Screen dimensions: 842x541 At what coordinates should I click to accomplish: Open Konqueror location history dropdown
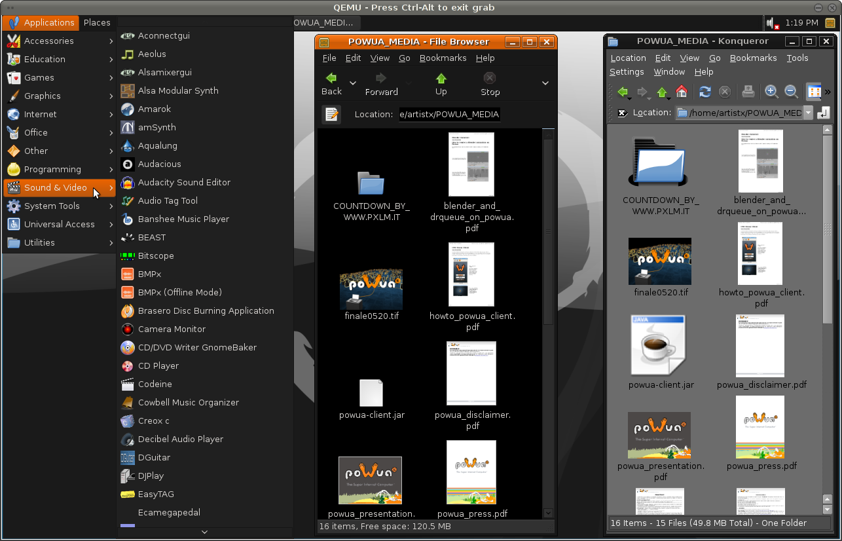pyautogui.click(x=808, y=113)
